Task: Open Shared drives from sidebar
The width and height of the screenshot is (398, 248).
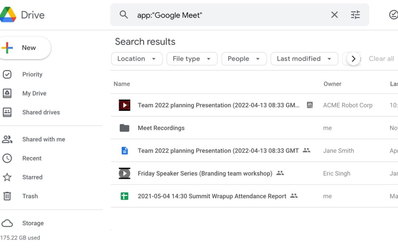Action: 41,112
